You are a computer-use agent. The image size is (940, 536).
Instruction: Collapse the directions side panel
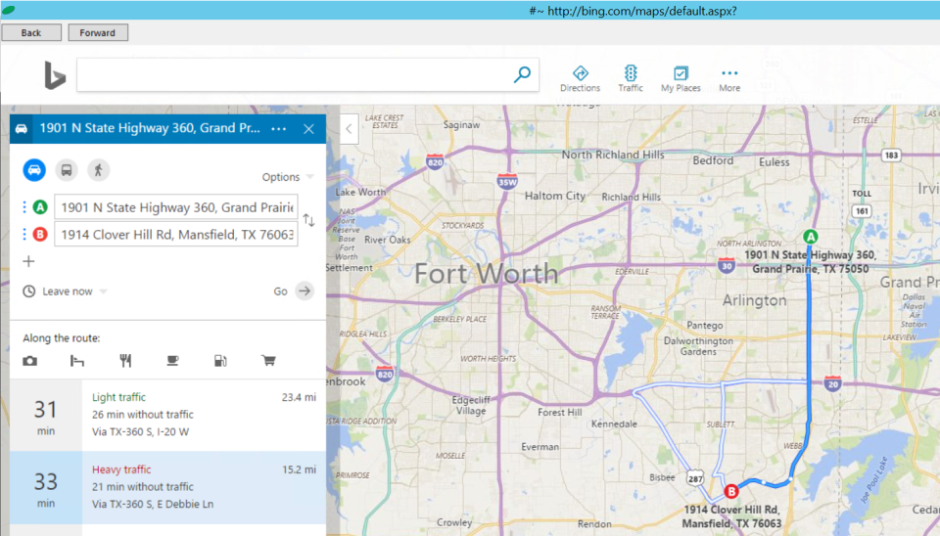pos(350,128)
